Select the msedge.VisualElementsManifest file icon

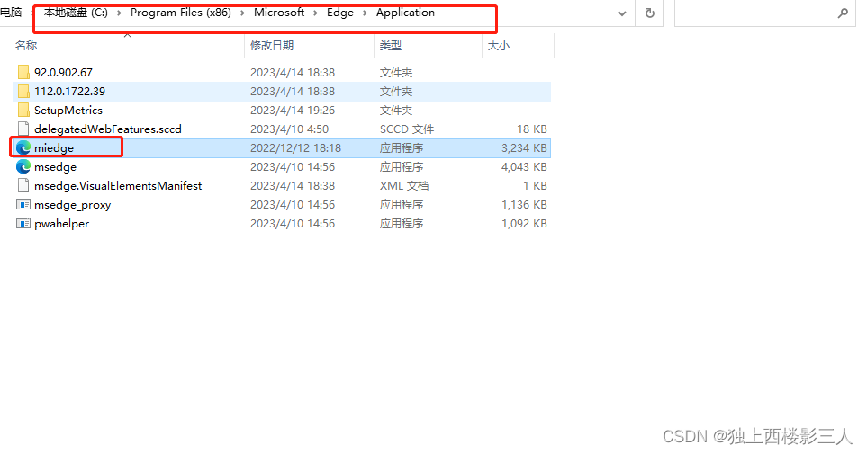click(23, 185)
